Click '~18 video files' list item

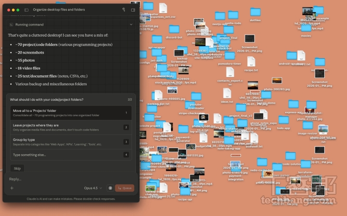pyautogui.click(x=27, y=68)
